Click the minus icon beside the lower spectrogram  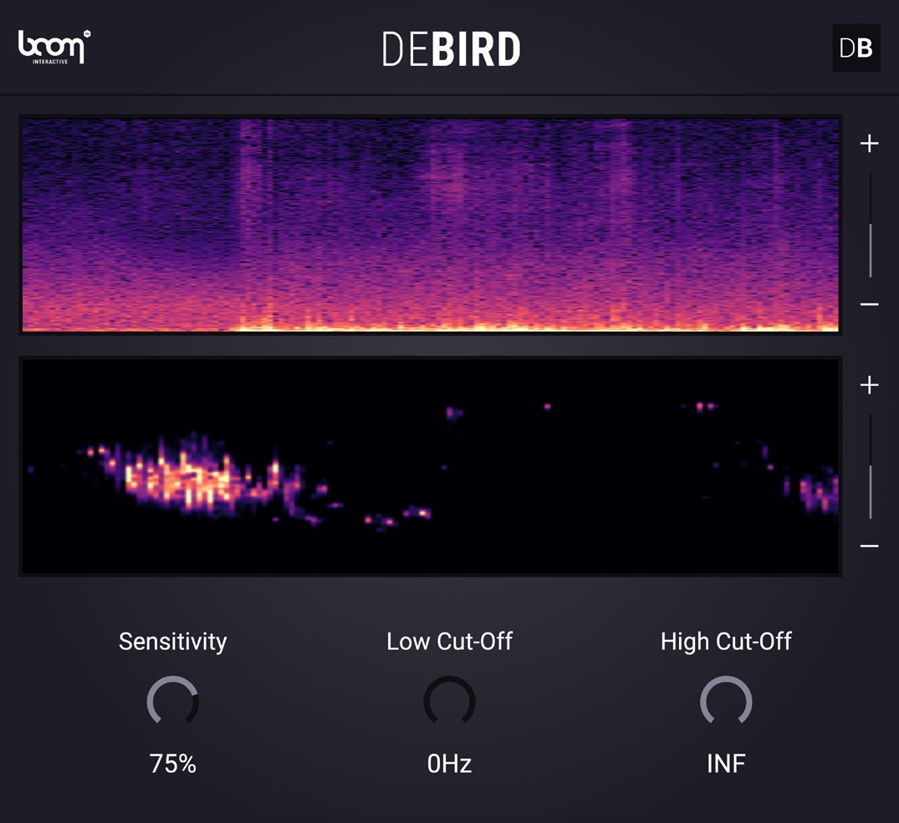point(869,546)
